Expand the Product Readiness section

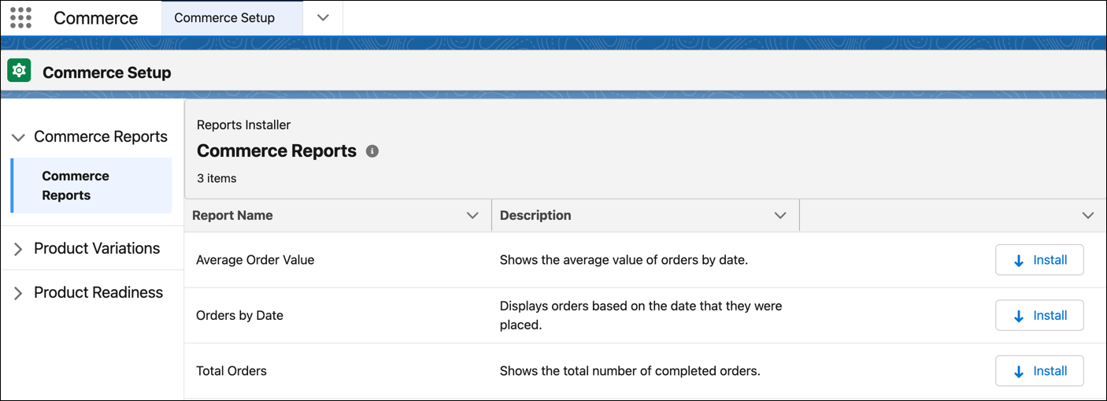point(19,293)
